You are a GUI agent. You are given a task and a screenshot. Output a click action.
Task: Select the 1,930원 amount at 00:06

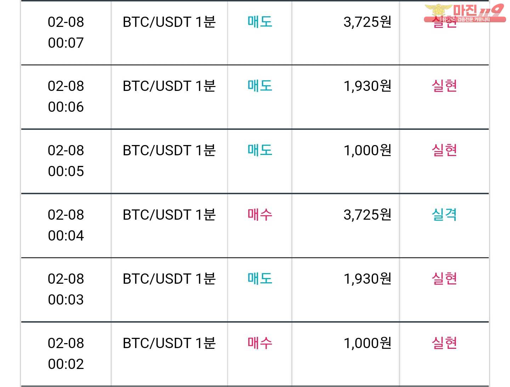pyautogui.click(x=367, y=86)
